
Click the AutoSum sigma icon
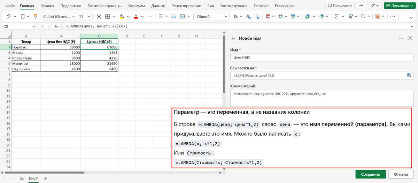tap(336, 16)
